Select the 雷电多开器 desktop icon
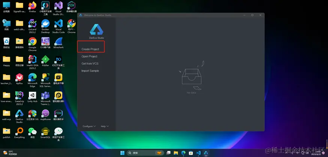 [58, 79]
